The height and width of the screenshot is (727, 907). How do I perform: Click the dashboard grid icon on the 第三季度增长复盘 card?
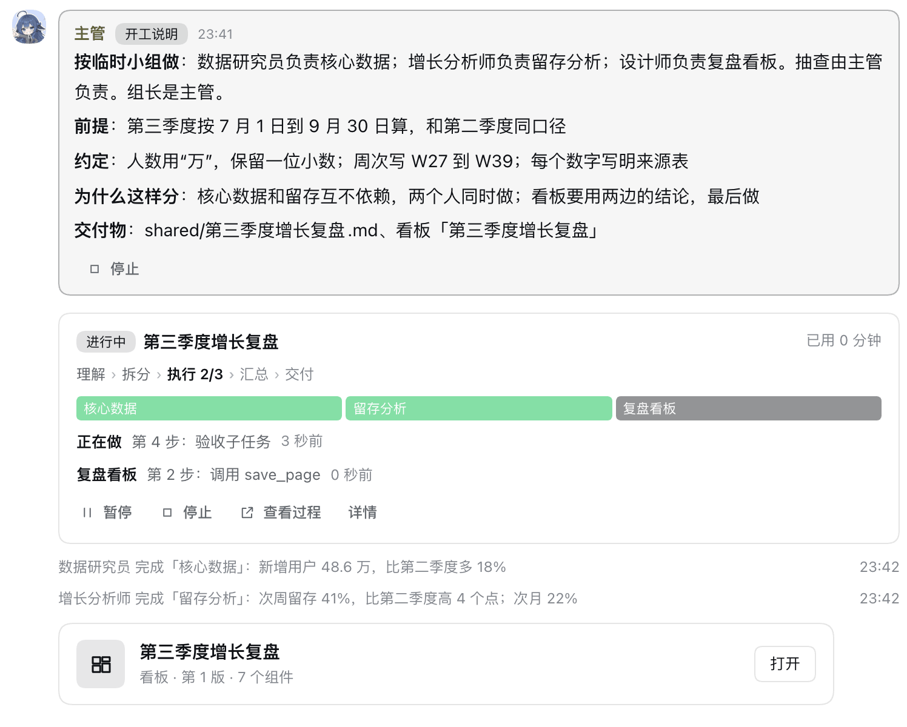tap(101, 664)
